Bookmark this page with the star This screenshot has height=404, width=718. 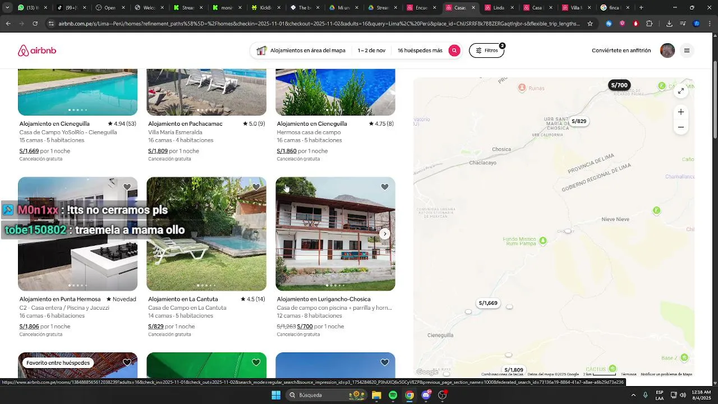[x=590, y=24]
